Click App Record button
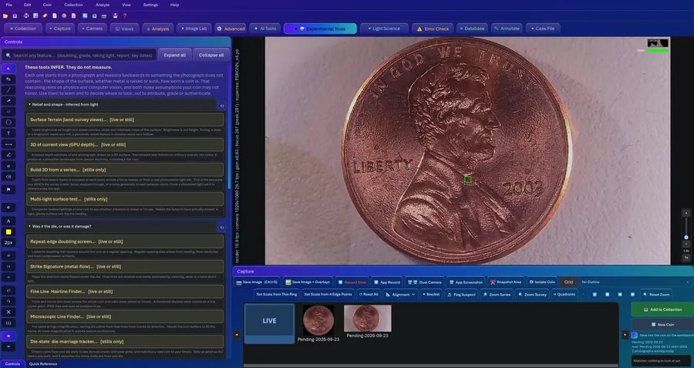The image size is (694, 368). point(387,282)
